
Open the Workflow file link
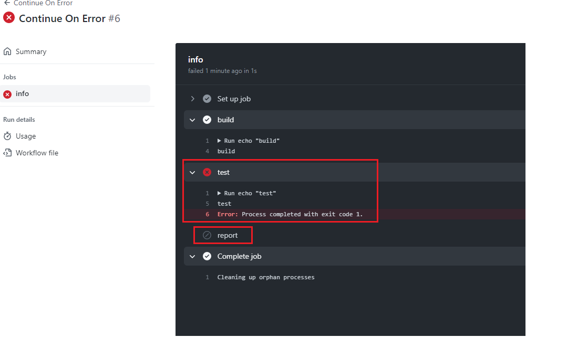click(x=37, y=153)
